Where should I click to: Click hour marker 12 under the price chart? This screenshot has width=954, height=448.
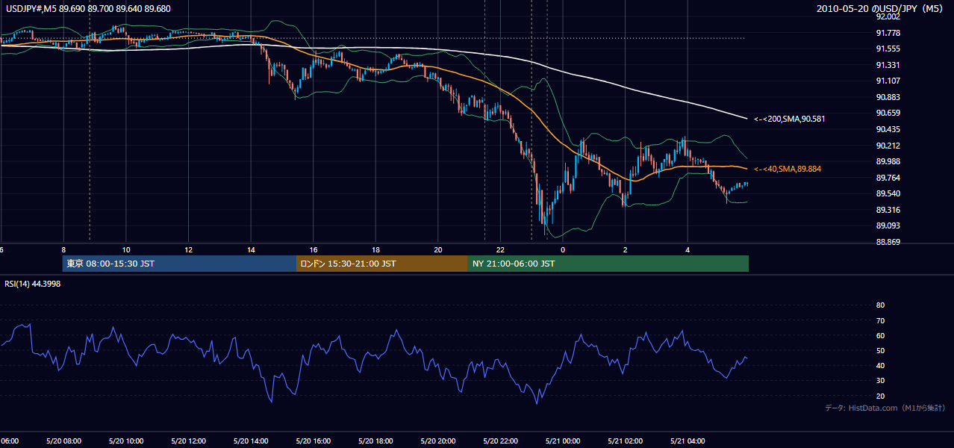pyautogui.click(x=188, y=250)
